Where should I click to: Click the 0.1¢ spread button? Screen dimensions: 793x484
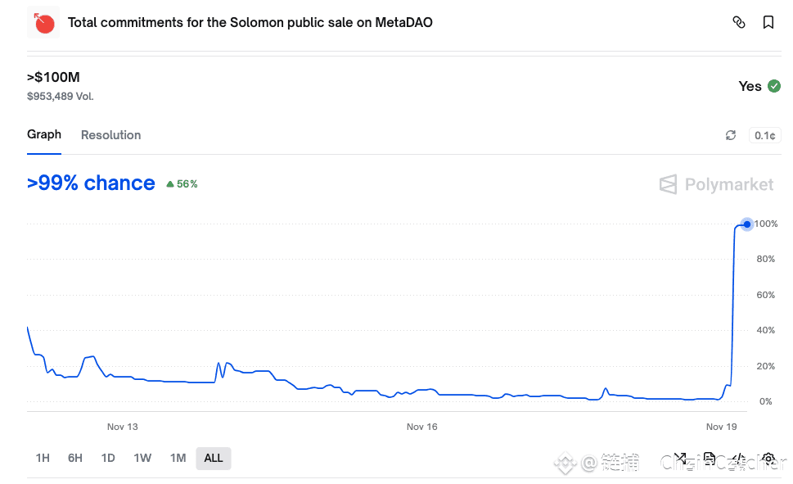764,135
